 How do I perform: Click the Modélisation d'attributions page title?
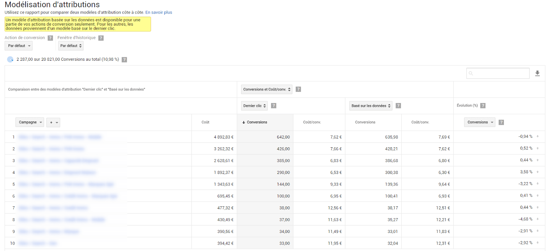pyautogui.click(x=52, y=4)
